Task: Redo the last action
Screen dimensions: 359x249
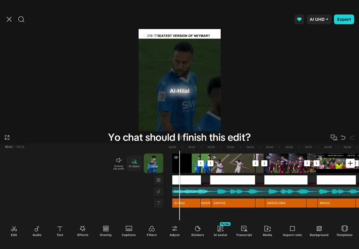Action: point(352,138)
